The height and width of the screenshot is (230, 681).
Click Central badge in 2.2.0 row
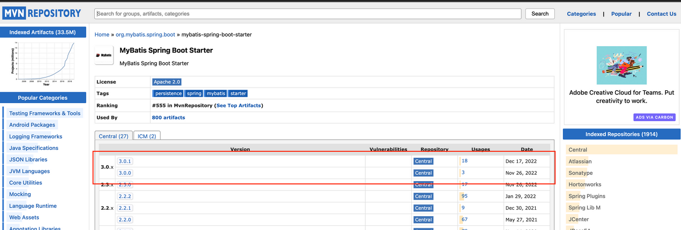[423, 219]
